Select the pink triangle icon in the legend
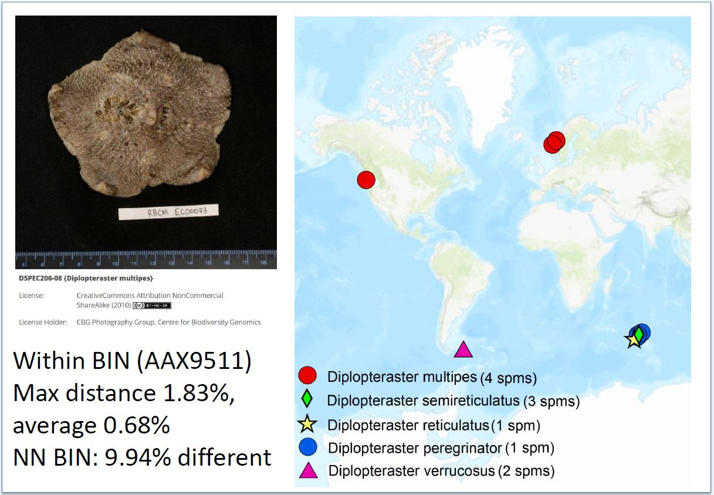 tap(308, 470)
